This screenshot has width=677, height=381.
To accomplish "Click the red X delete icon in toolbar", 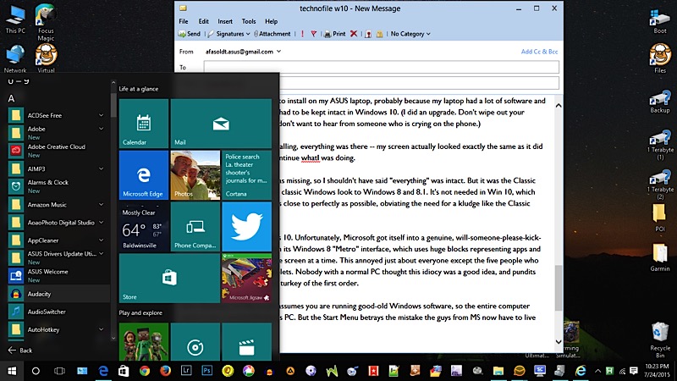I will (354, 34).
